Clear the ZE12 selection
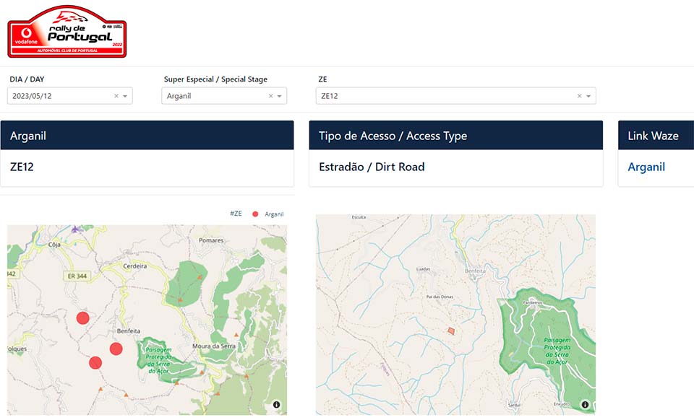This screenshot has width=694, height=420. pyautogui.click(x=579, y=96)
